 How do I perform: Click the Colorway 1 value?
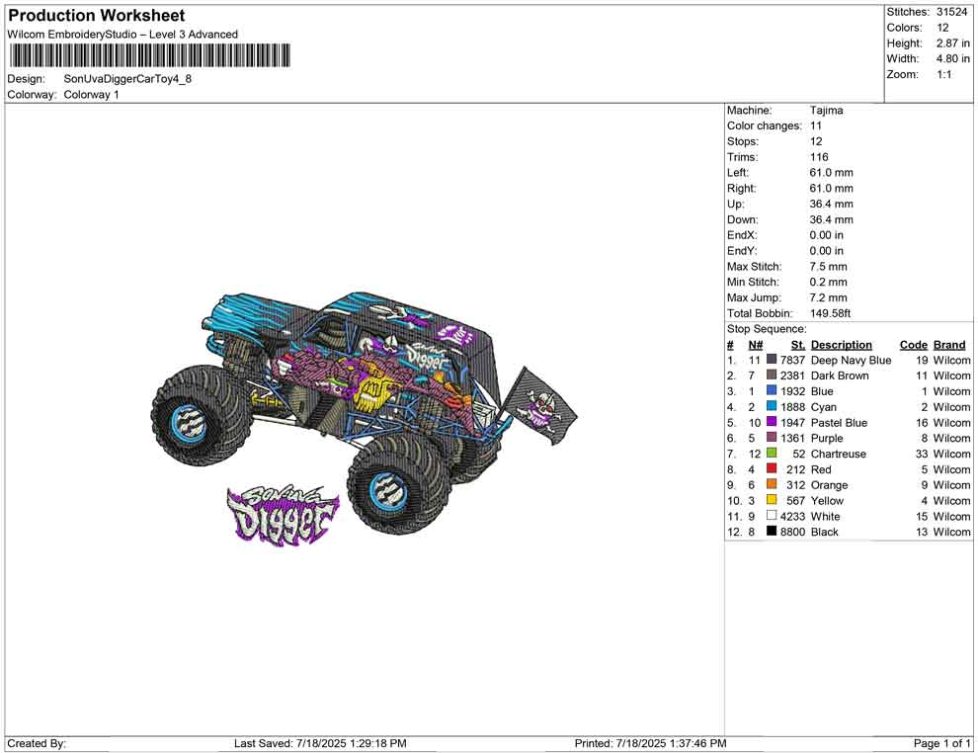point(91,95)
